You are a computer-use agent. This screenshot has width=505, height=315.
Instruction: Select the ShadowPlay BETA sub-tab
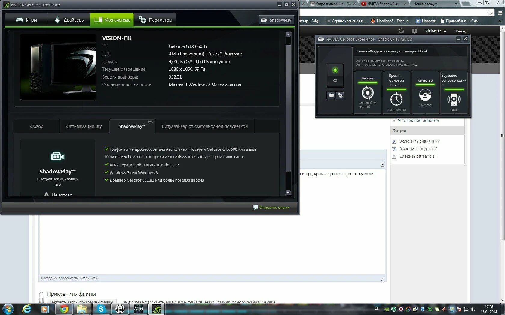132,126
